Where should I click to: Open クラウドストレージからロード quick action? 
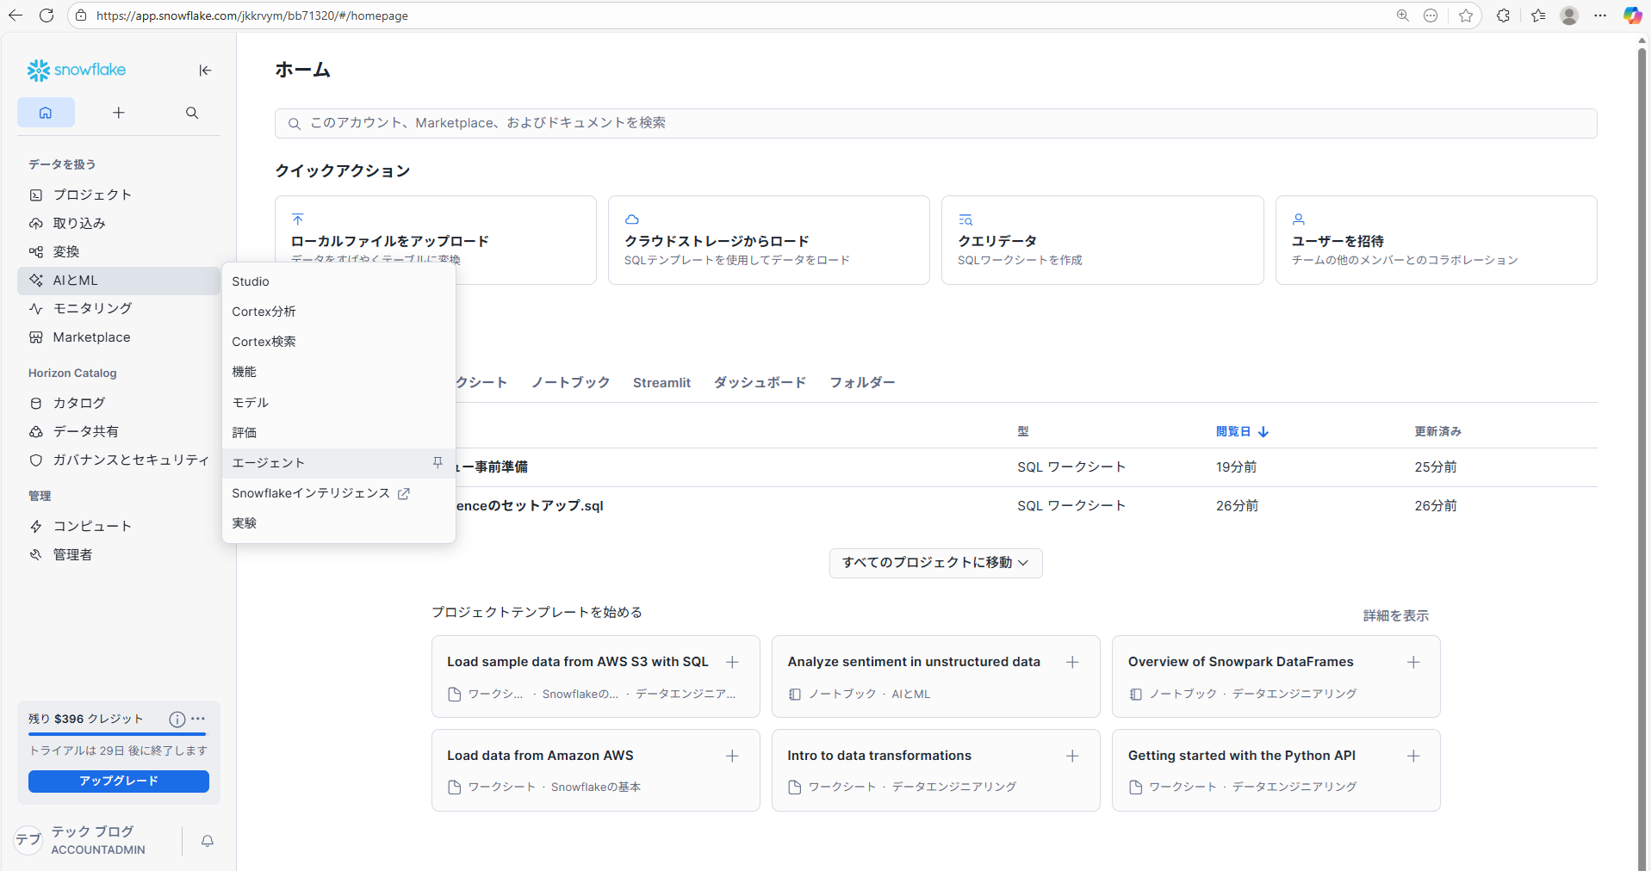coord(768,240)
